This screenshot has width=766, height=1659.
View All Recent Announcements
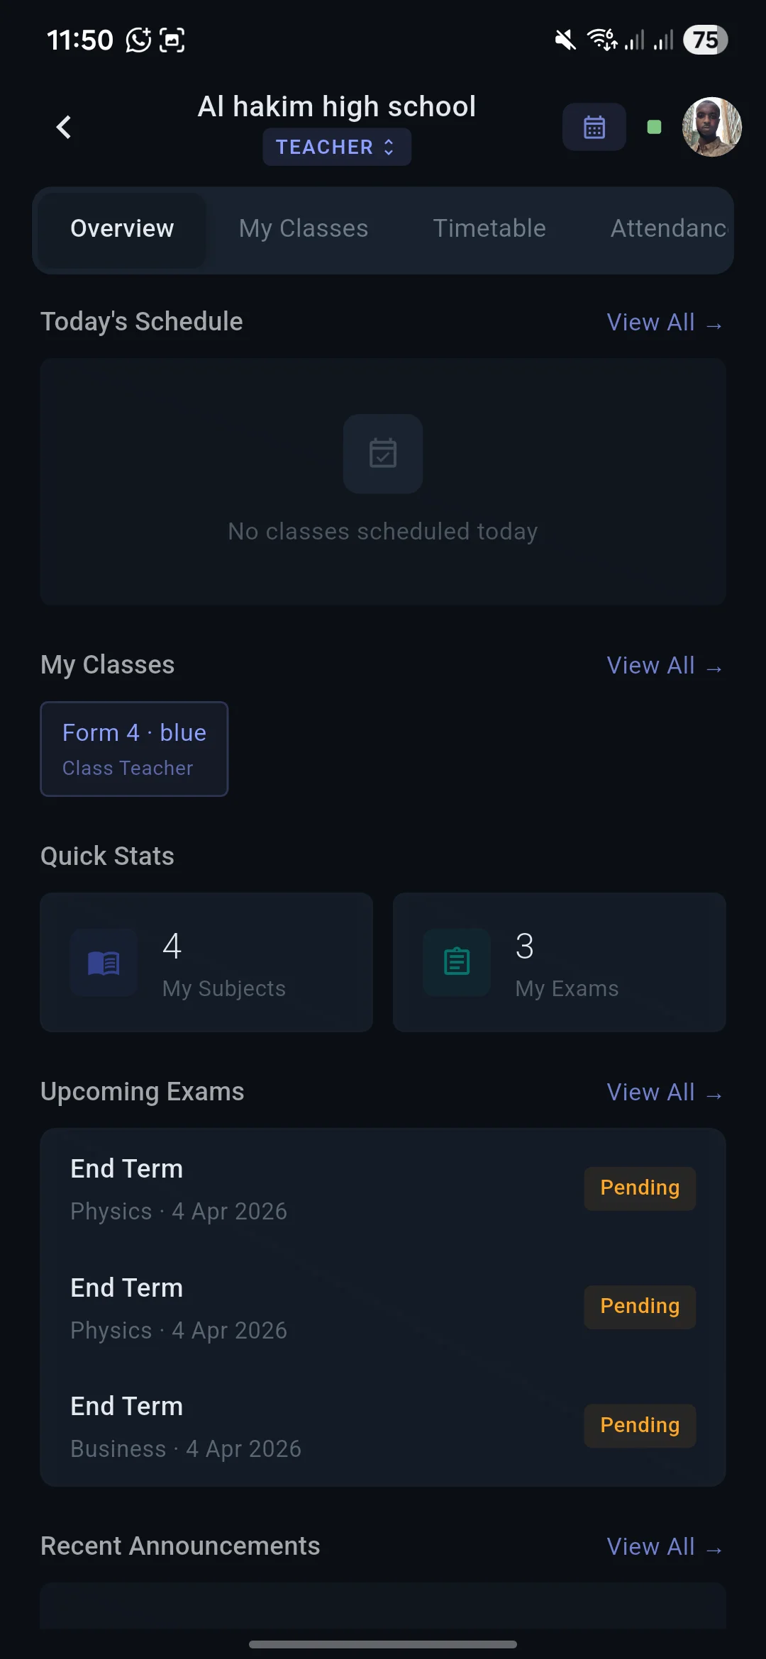click(664, 1546)
